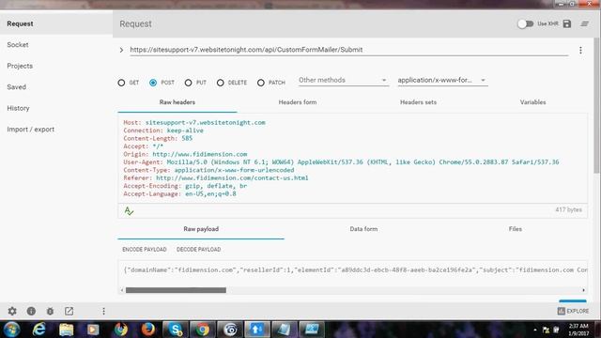Open the top-right lines menu icon
The width and height of the screenshot is (601, 338).
[584, 23]
